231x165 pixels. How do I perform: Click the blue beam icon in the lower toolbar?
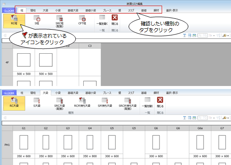coord(189,118)
